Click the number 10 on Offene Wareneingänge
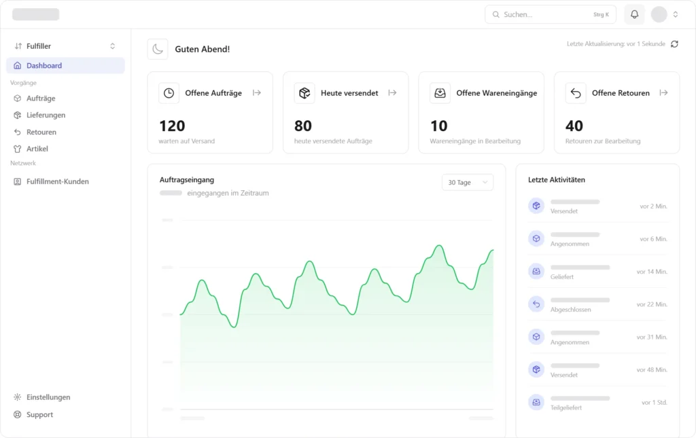 coord(439,126)
